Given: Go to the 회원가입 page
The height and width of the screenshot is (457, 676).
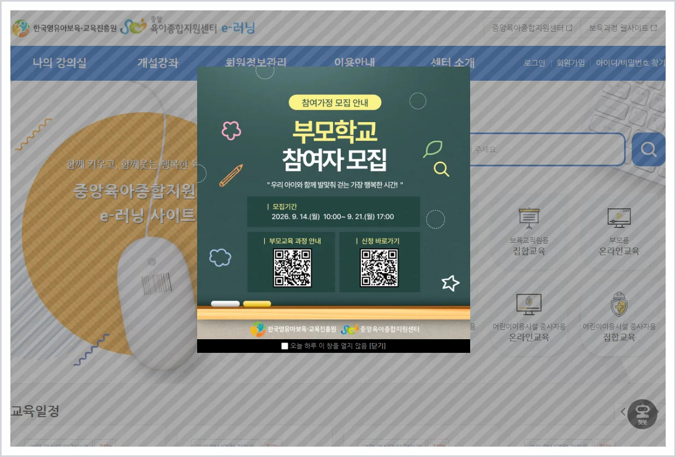Looking at the screenshot, I should pos(571,63).
